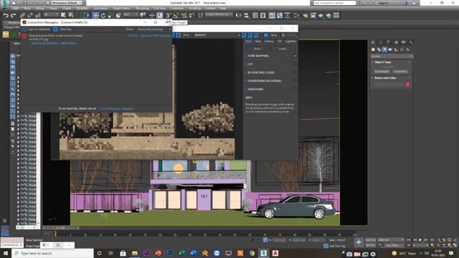Click the Save button in Post tab
Screen dimensions: 459x258
coord(257,49)
